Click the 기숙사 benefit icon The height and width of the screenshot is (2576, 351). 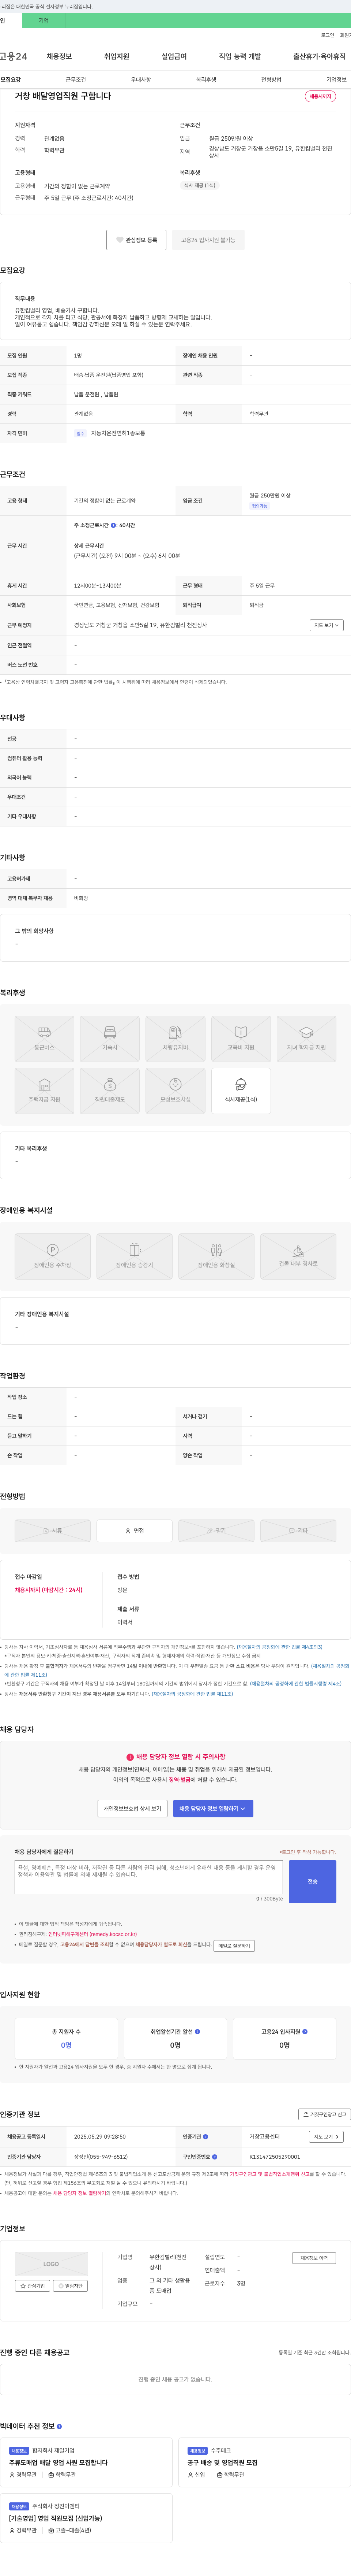tap(110, 1039)
